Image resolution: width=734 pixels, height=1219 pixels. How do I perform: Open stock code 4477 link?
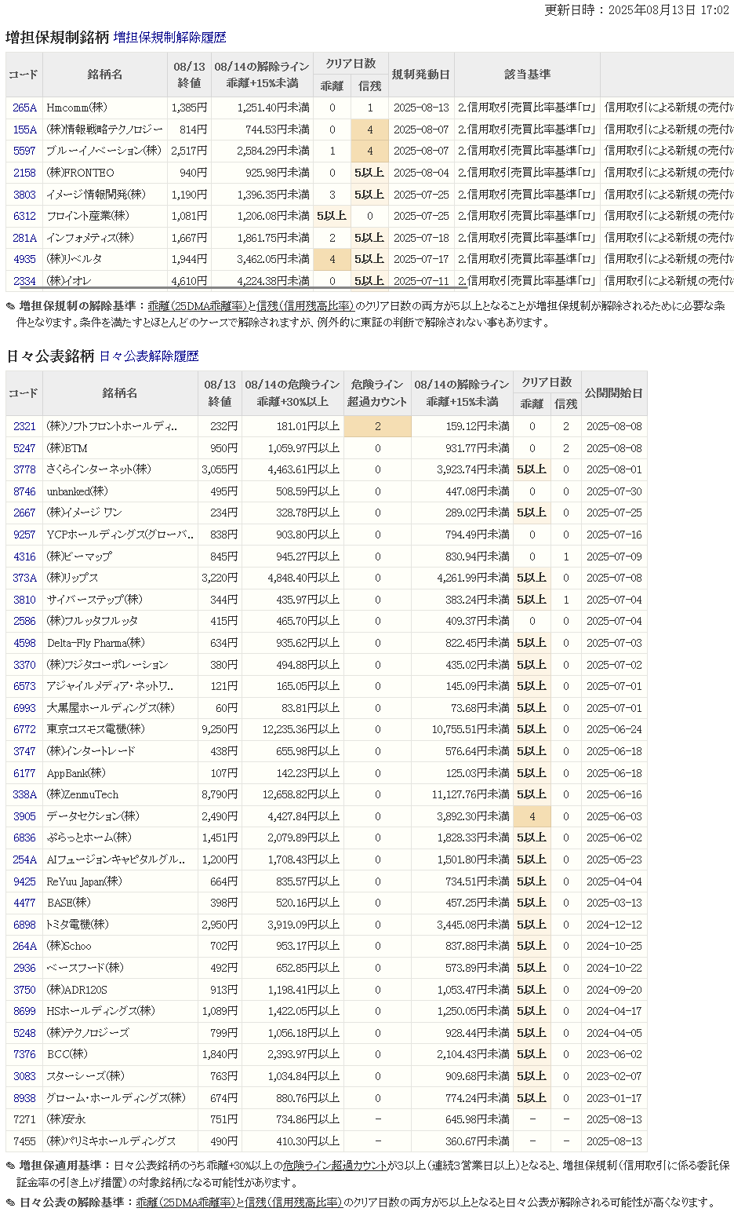24,903
